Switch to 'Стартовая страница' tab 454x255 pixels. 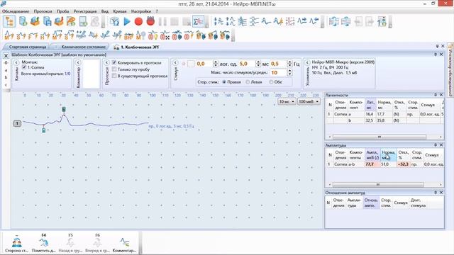pos(28,47)
